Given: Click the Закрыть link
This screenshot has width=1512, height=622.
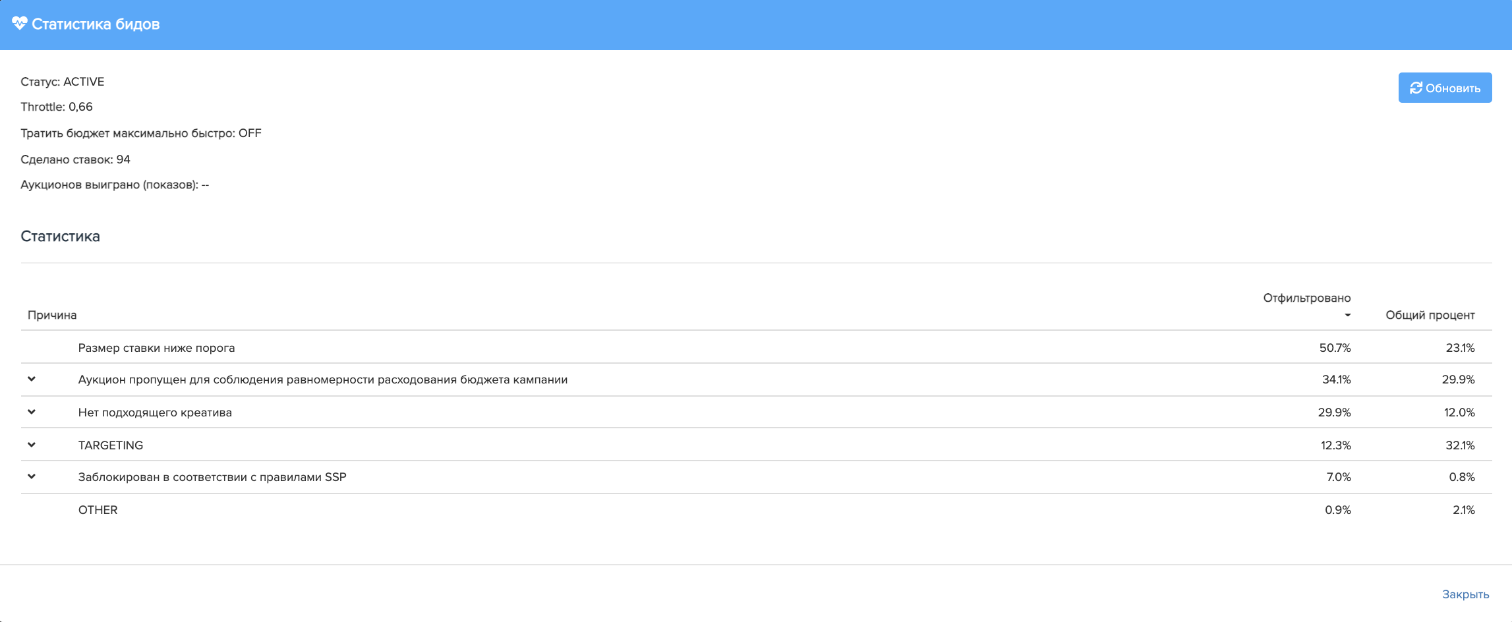Looking at the screenshot, I should click(1465, 594).
